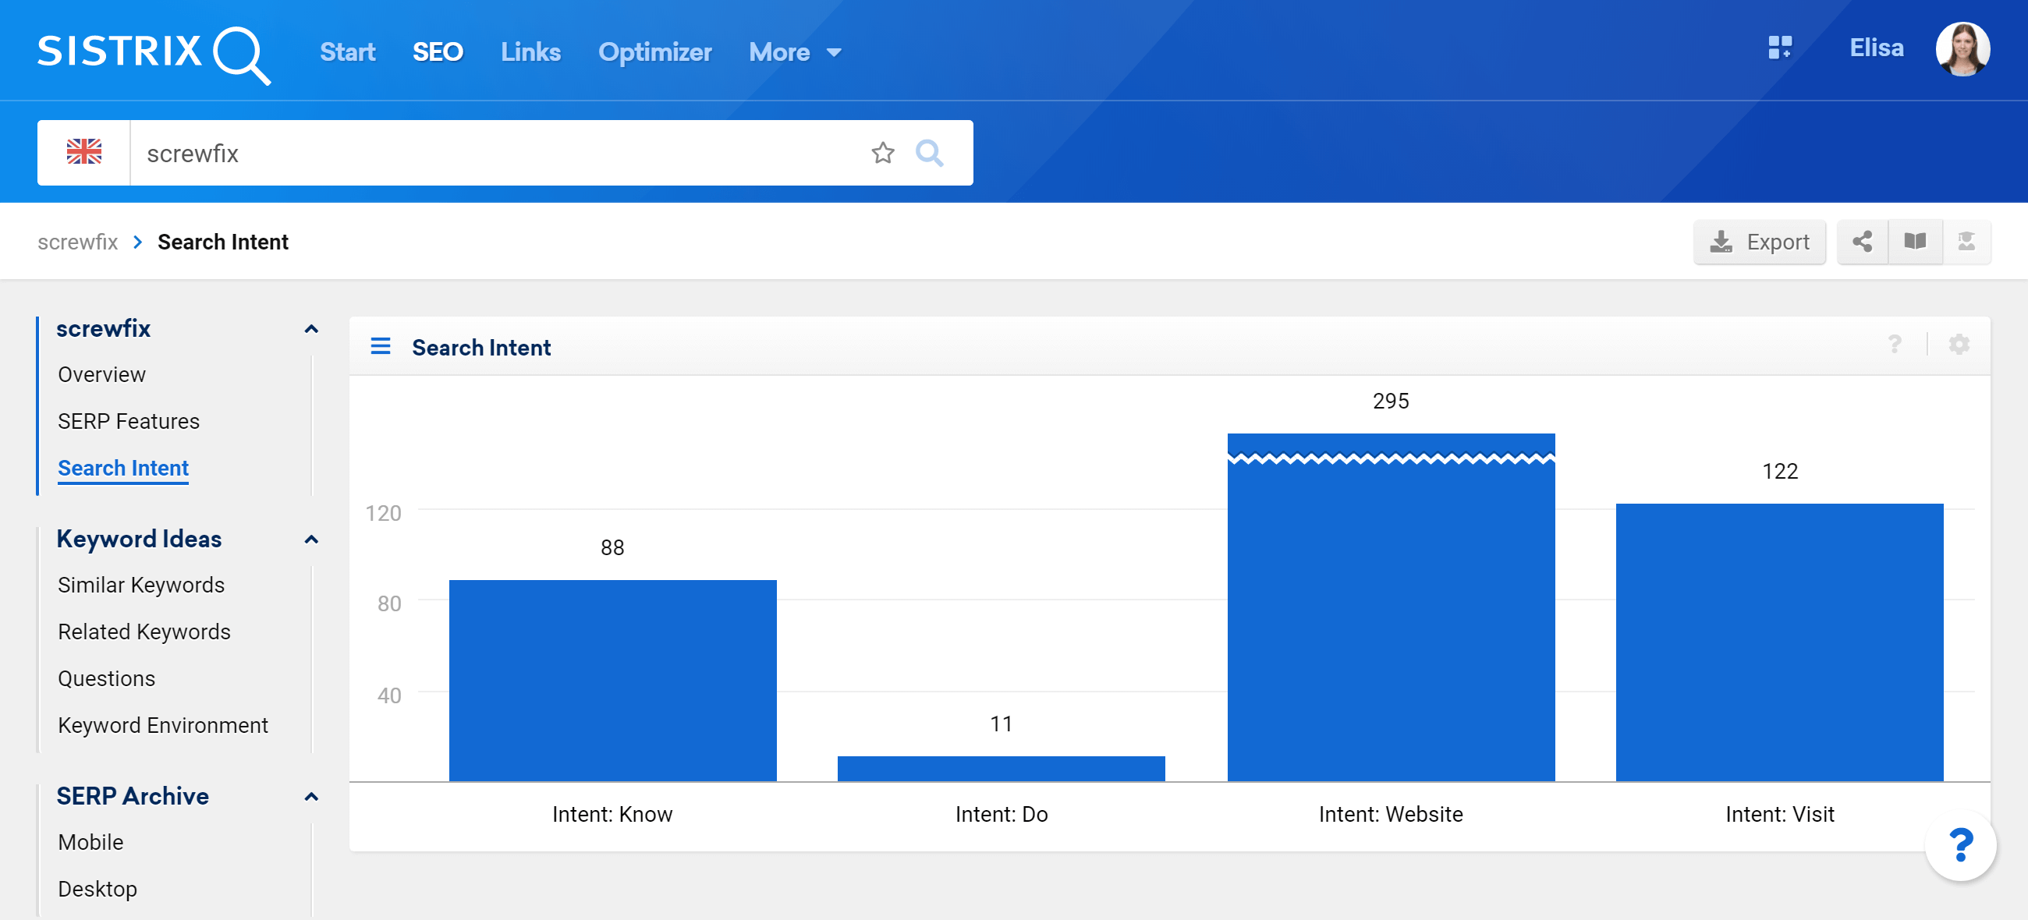This screenshot has width=2028, height=920.
Task: Click the 122 value label
Action: 1779,471
